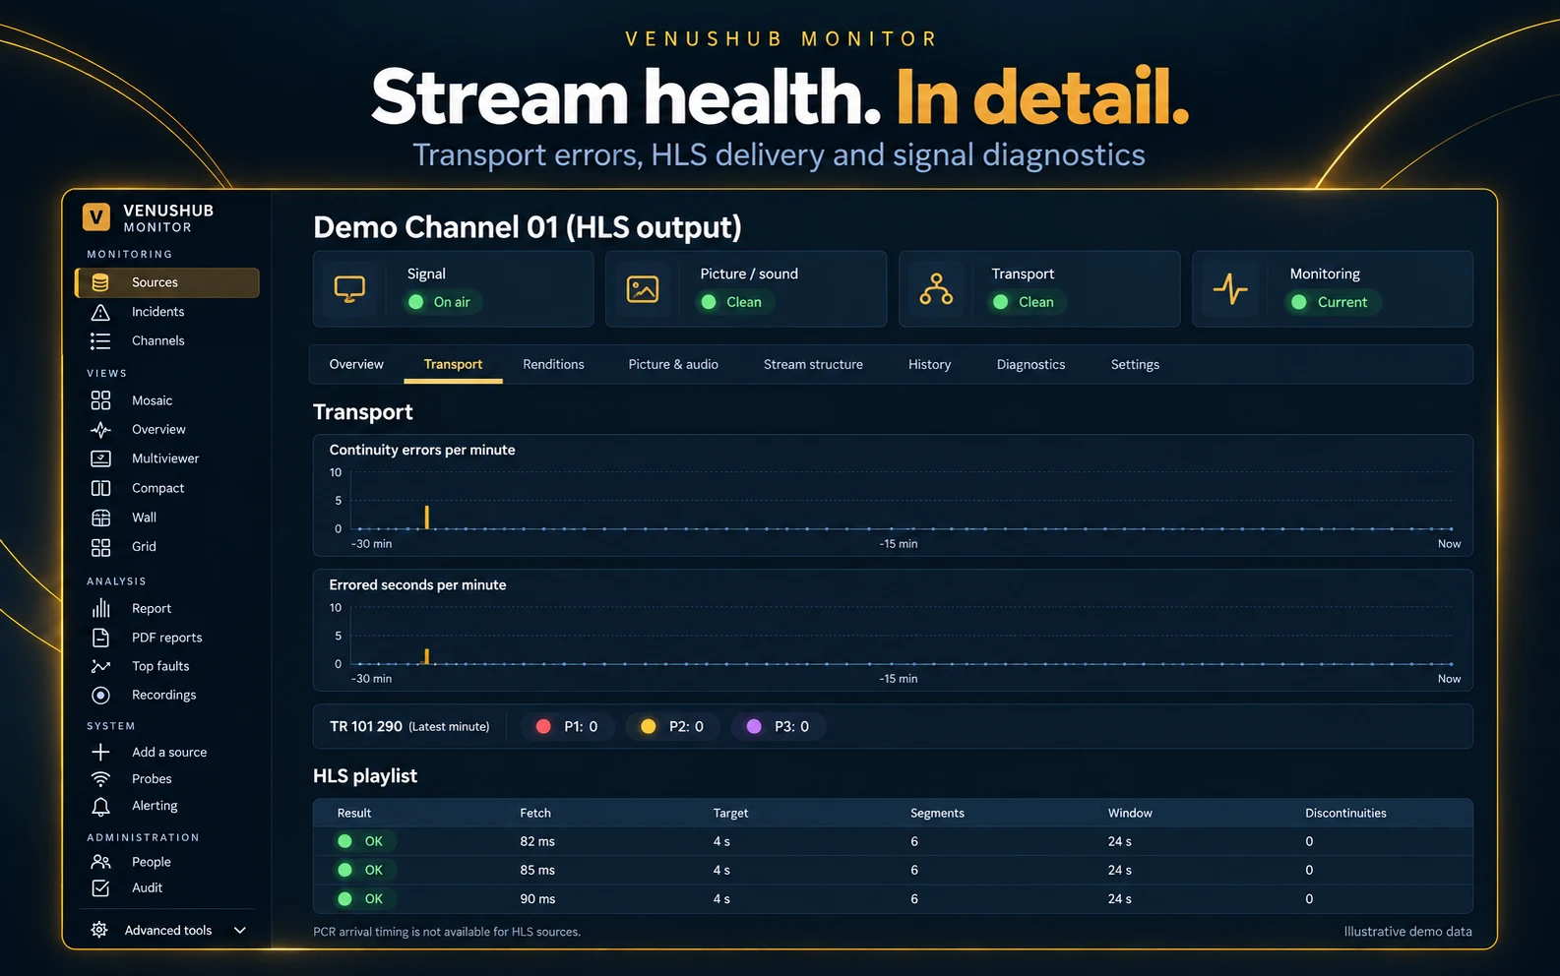
Task: Click the P3: 0 purple priority pill
Action: (x=779, y=726)
